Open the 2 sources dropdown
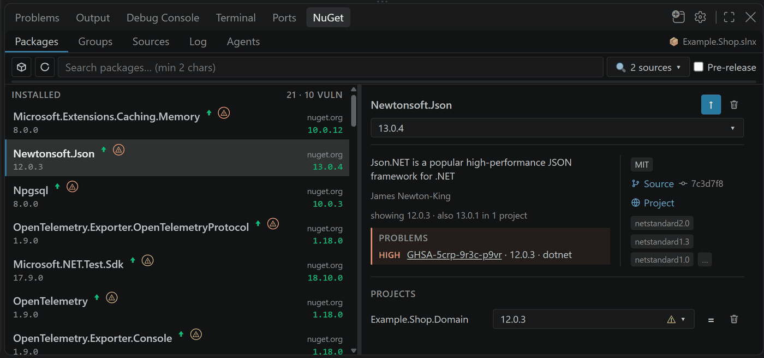Screen dimensions: 764x358 pos(648,67)
